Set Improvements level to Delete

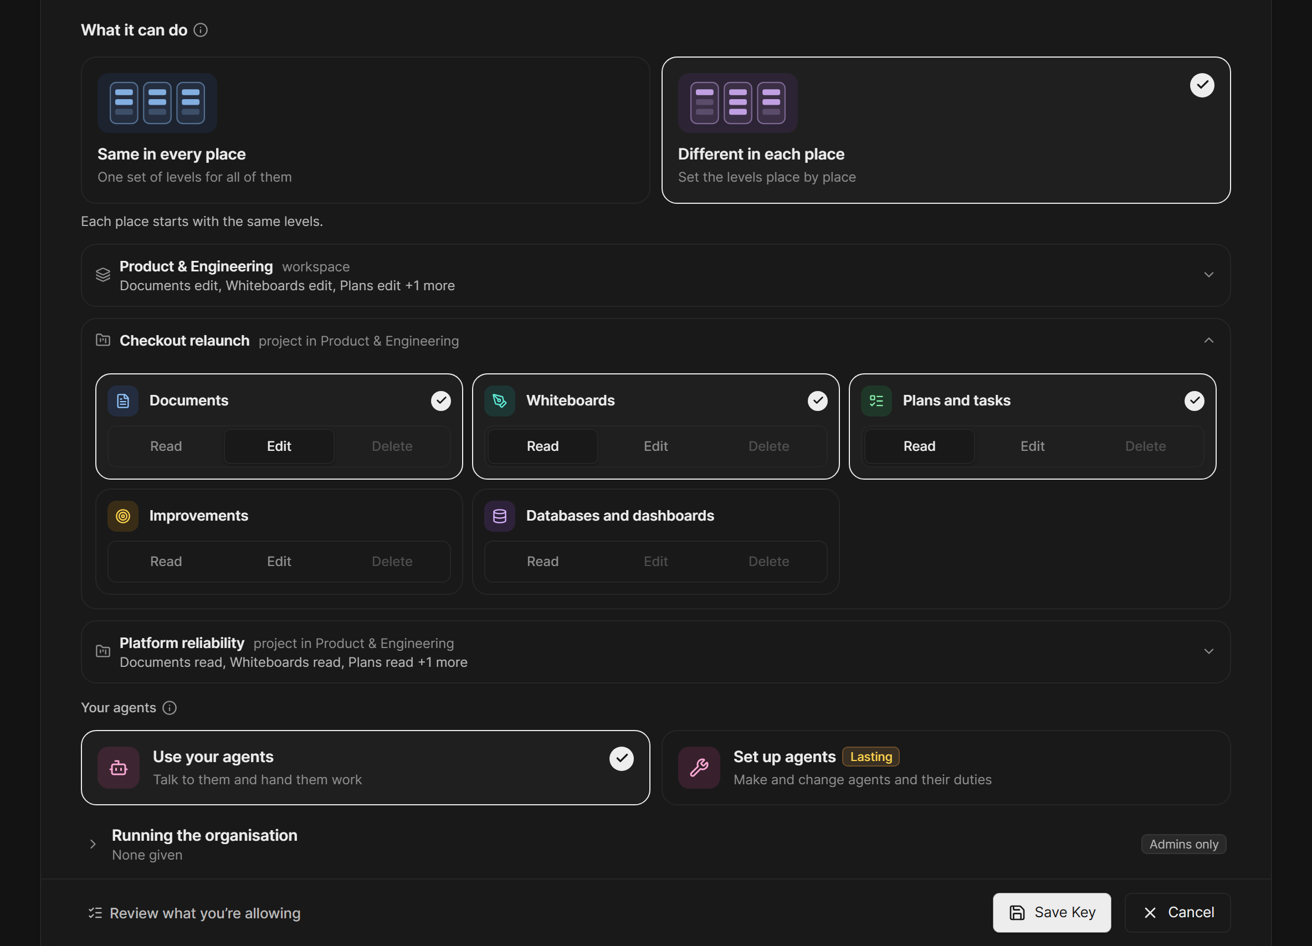click(x=392, y=562)
